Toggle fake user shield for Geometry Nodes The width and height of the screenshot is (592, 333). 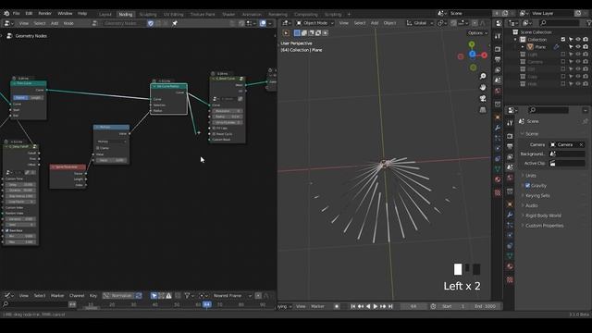pos(151,23)
